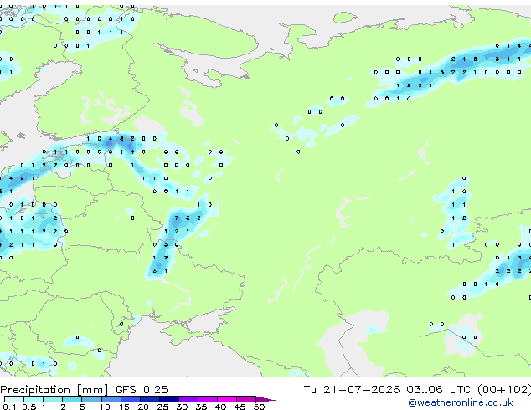
Task: Click the '15' legend scale label
Action: point(124,407)
